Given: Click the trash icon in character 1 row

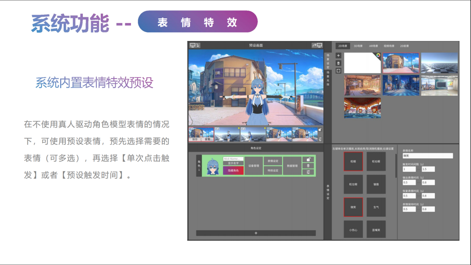Looking at the screenshot, I should coord(308,166).
